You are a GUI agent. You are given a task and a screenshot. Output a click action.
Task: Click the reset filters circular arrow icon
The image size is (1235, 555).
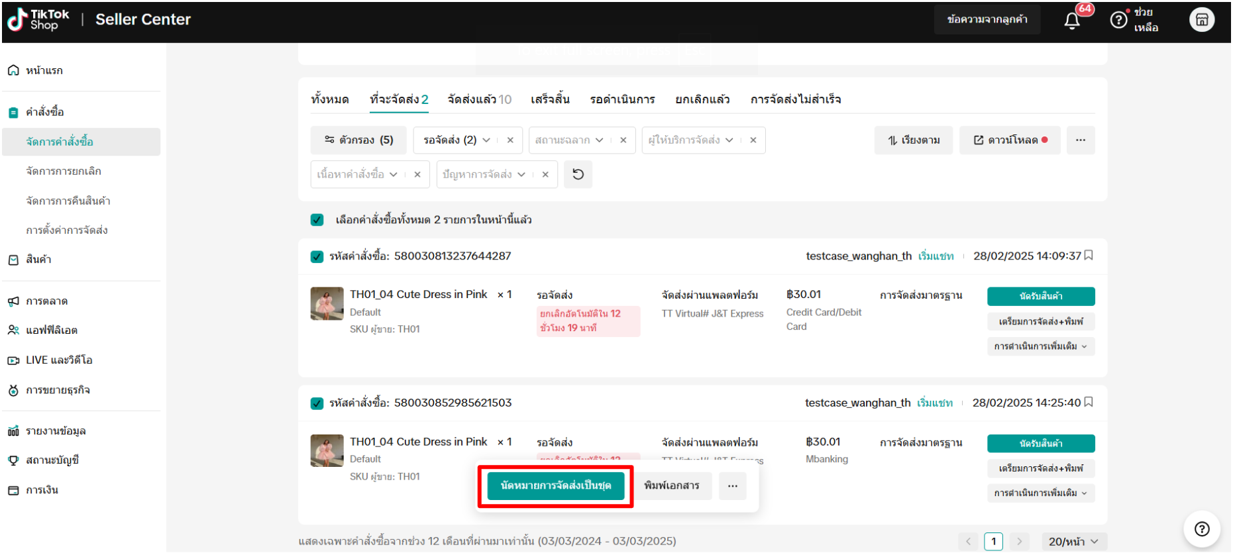click(x=578, y=174)
